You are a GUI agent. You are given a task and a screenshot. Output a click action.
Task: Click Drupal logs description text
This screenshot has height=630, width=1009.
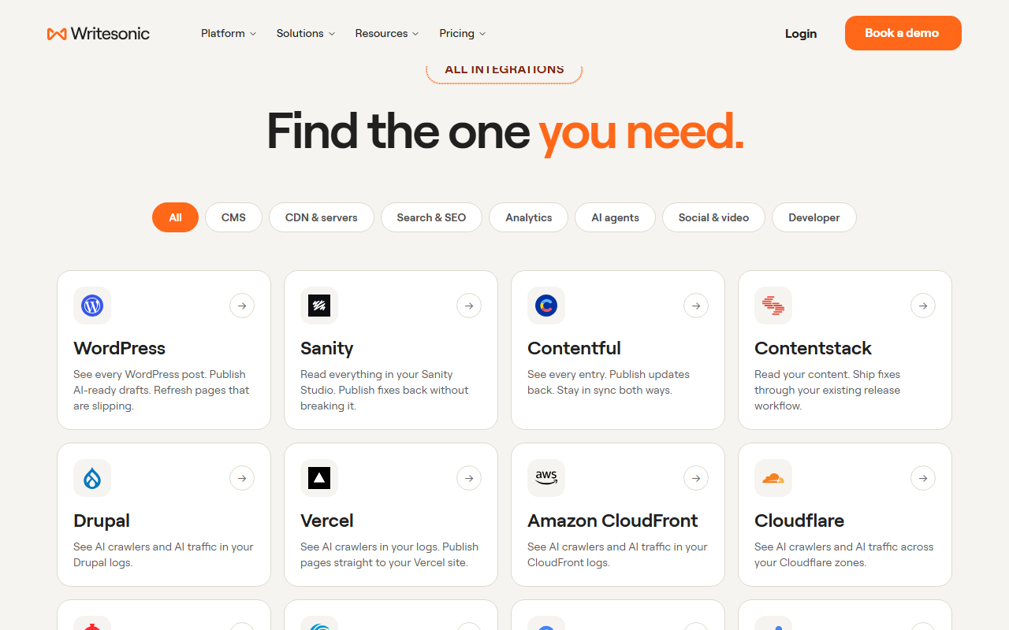pyautogui.click(x=163, y=554)
